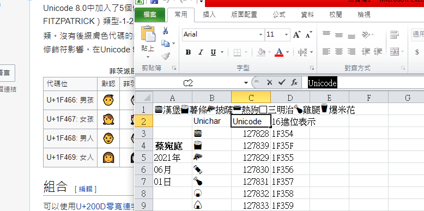The width and height of the screenshot is (424, 211).
Task: Click U+1F466: 男孩 cell in Wikipedia table
Action: pos(70,100)
